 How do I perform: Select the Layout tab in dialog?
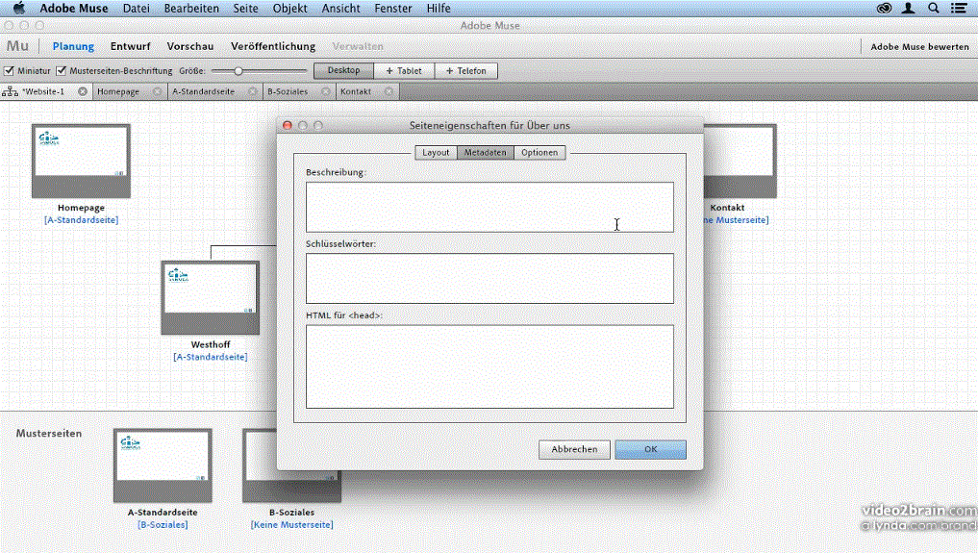click(x=436, y=152)
